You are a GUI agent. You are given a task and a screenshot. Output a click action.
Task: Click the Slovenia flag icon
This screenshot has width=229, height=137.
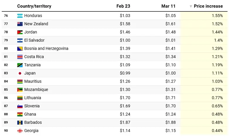coord(20,106)
